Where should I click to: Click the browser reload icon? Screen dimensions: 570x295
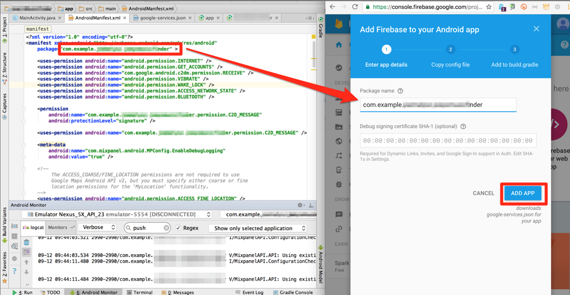pos(355,7)
